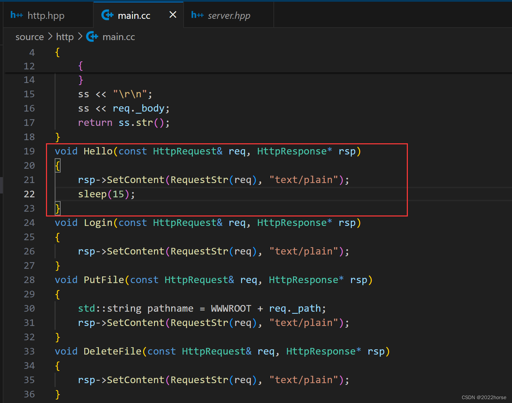Switch to the http.hpp tab

(x=46, y=16)
